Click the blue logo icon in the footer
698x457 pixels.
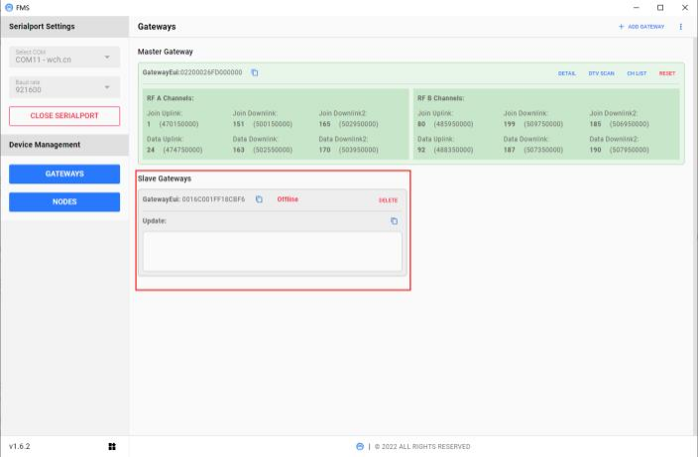click(x=360, y=446)
